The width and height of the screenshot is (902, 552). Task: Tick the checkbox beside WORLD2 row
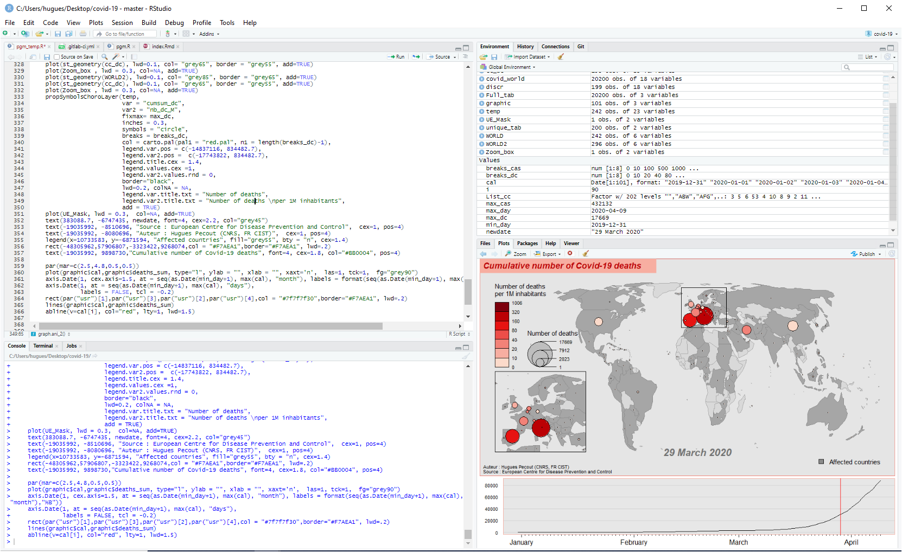click(x=886, y=144)
